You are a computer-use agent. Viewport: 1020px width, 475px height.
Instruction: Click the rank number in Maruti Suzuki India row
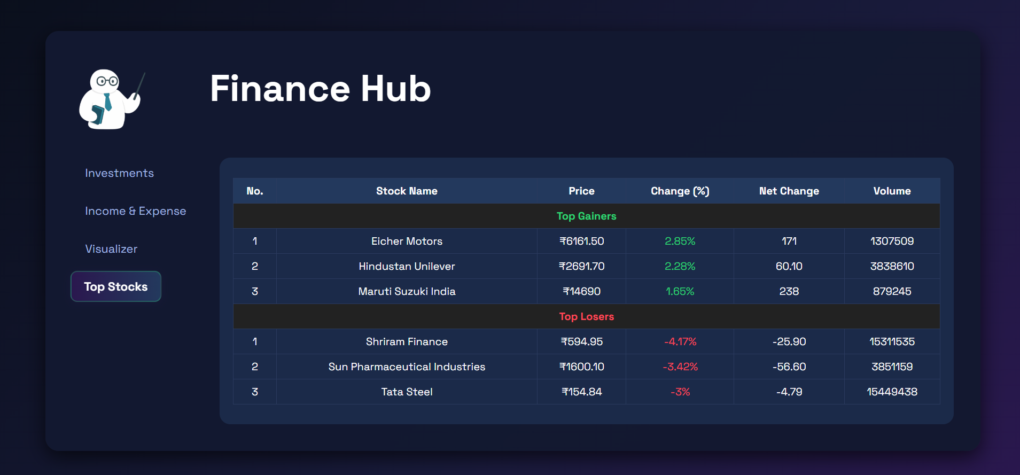255,291
